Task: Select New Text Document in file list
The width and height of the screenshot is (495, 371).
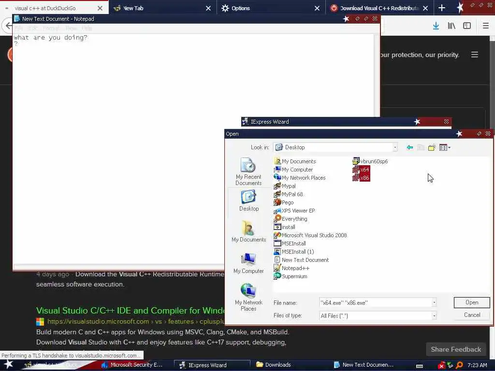Action: tap(301, 259)
